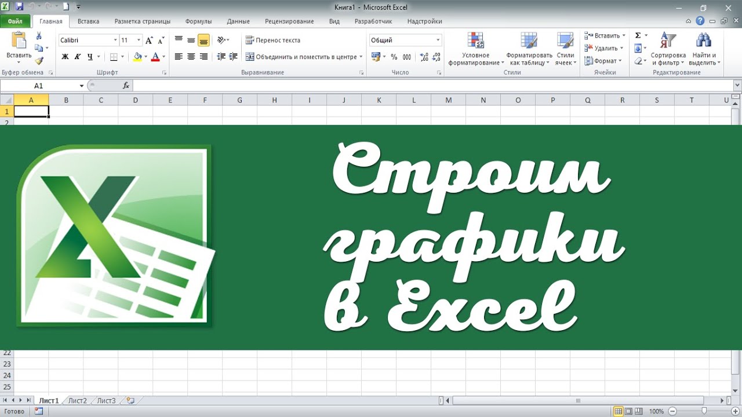Switch to the Вставка ribbon tab
Viewport: 742px width, 417px height.
click(88, 21)
